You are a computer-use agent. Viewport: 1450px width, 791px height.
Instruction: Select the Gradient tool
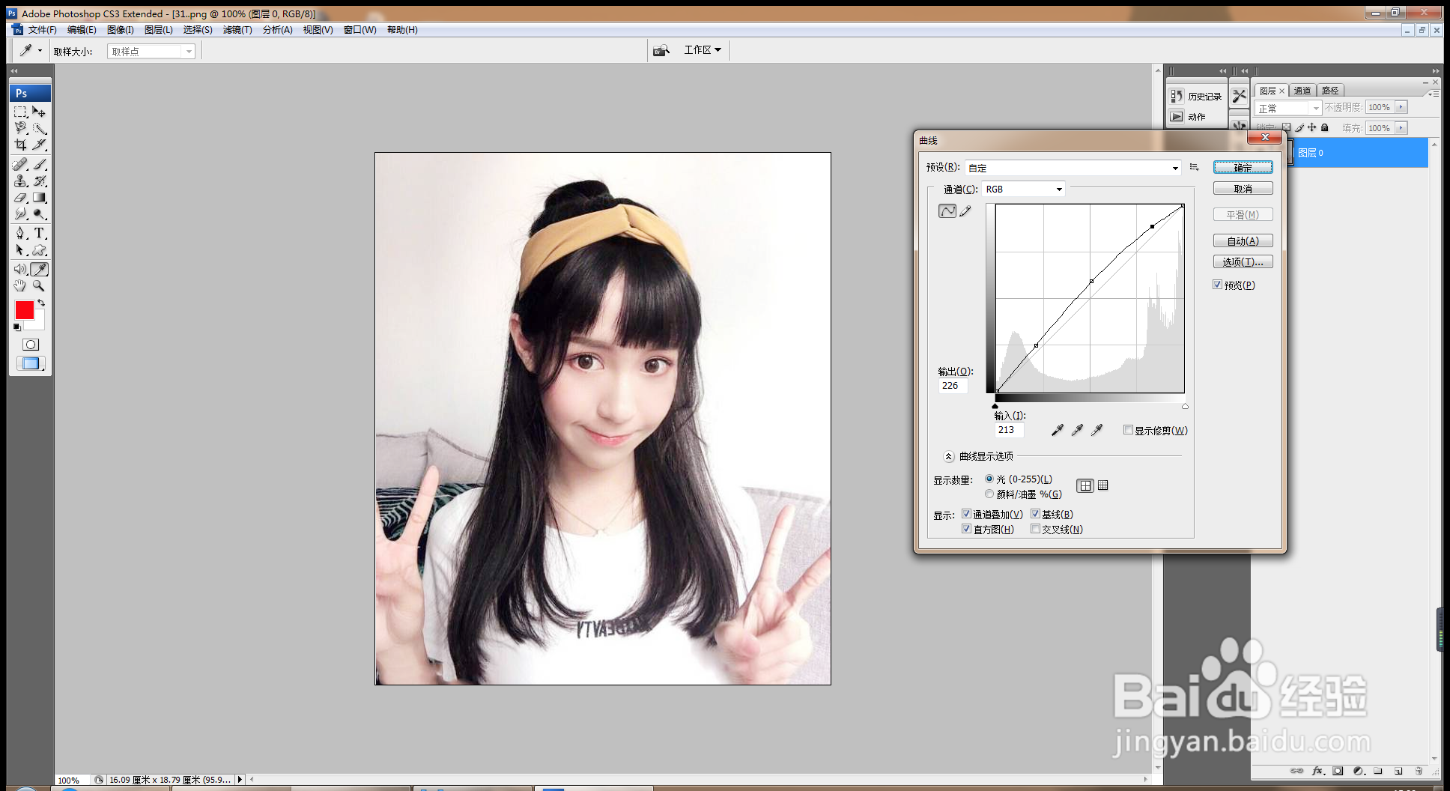click(40, 198)
